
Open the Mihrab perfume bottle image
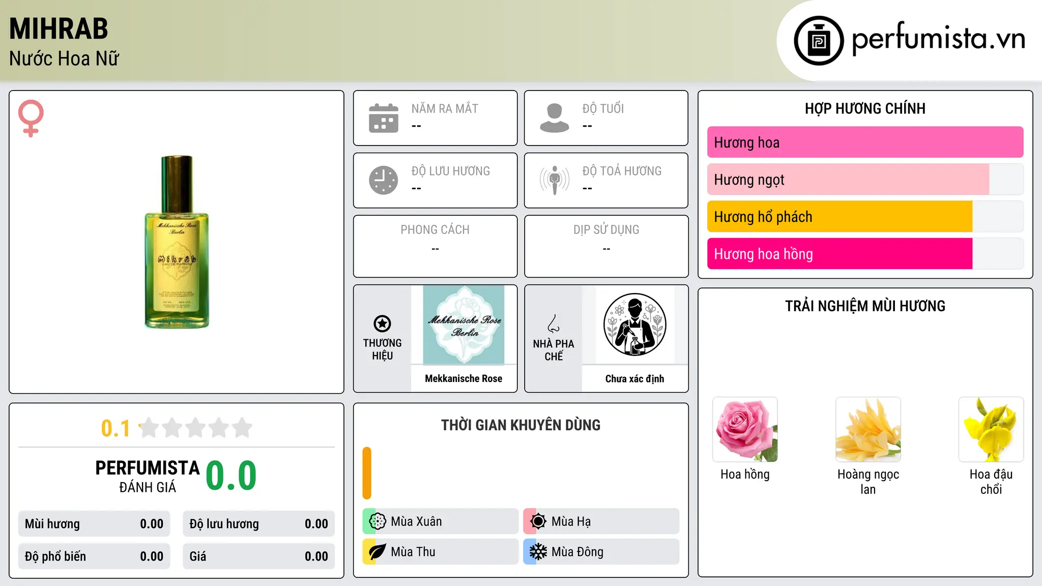(177, 242)
